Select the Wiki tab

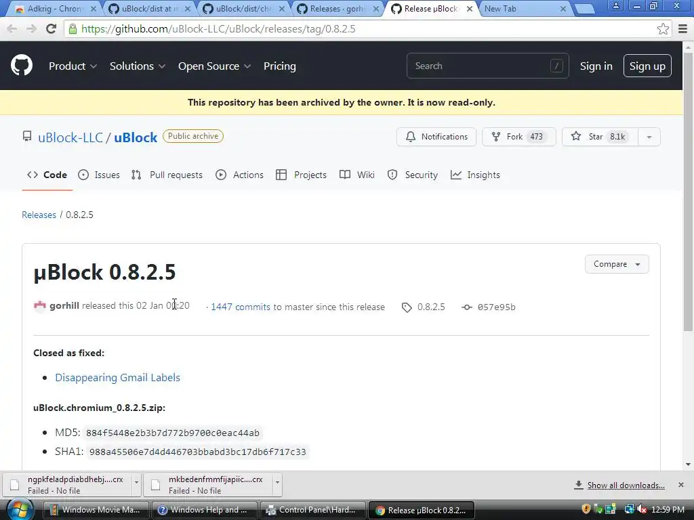point(357,175)
